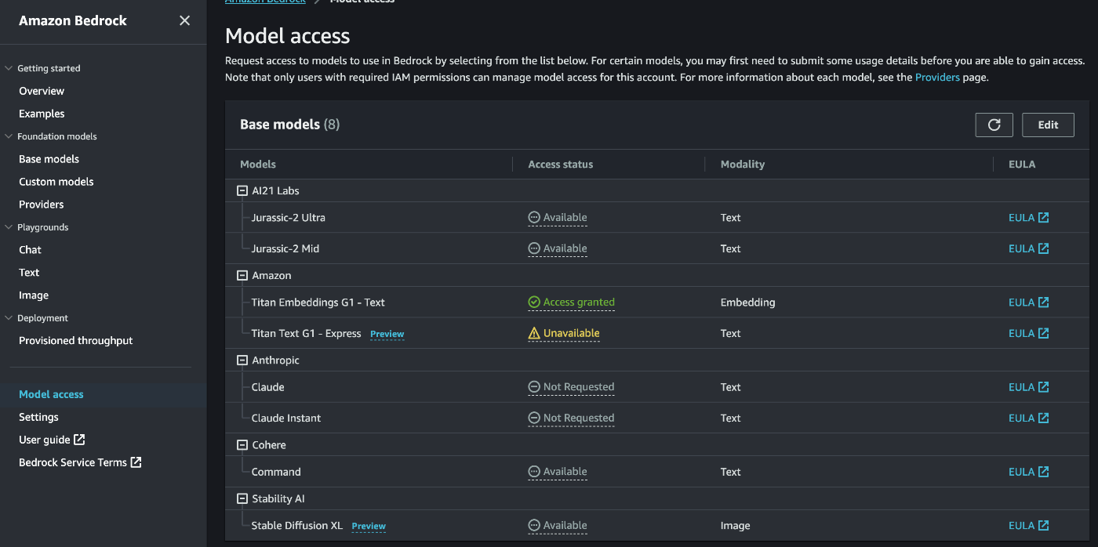Click the Unavailable status text
Image resolution: width=1098 pixels, height=547 pixels.
click(x=571, y=333)
